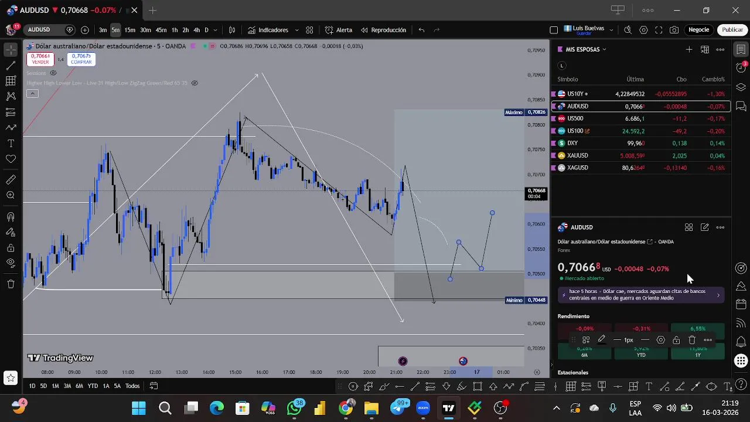The image size is (750, 422).
Task: Switch to the 3m timeframe
Action: [x=103, y=30]
